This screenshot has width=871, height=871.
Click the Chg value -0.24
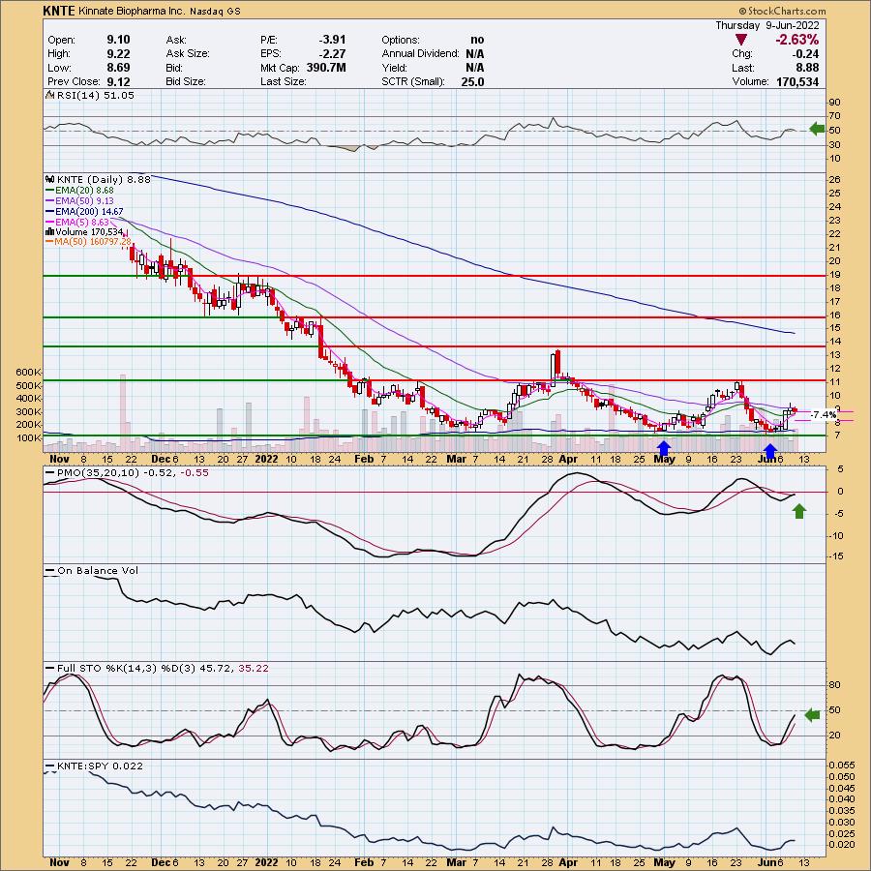pos(805,53)
